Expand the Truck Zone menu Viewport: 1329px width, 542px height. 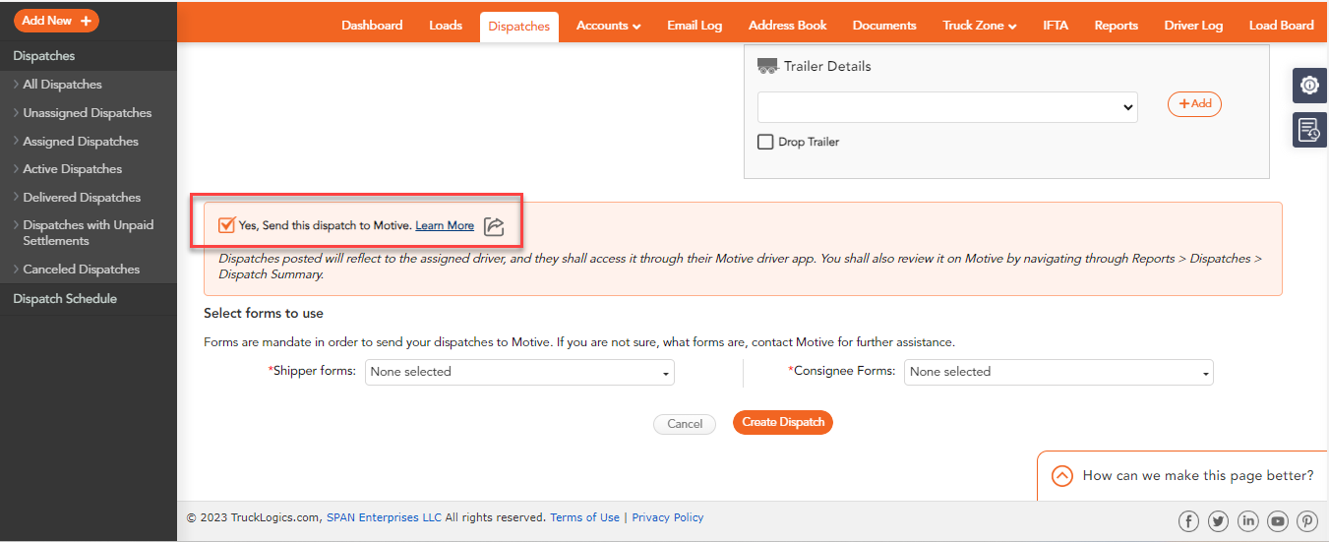click(980, 26)
